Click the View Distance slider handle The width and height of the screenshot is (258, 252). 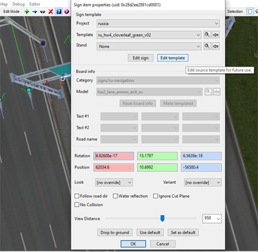pyautogui.click(x=163, y=218)
